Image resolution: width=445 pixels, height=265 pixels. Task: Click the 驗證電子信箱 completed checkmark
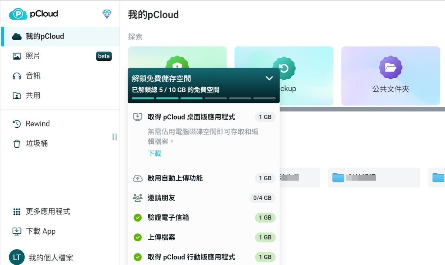138,218
